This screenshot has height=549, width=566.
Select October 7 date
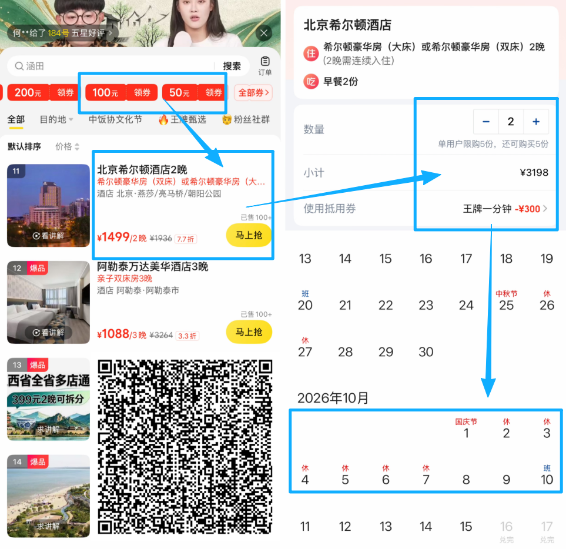426,475
